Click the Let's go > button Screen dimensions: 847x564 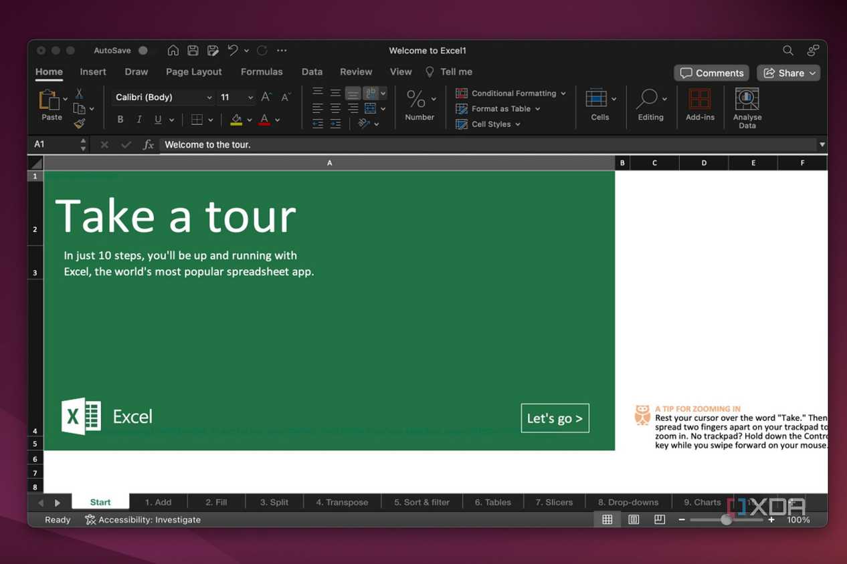(555, 418)
